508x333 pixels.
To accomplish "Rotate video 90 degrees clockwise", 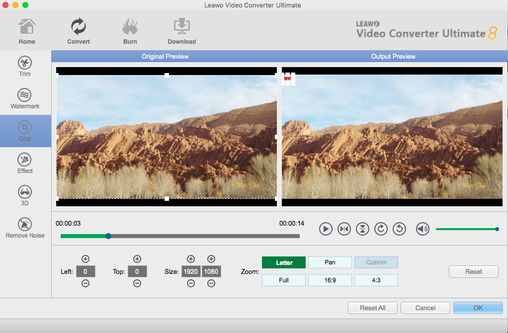I will (x=381, y=229).
